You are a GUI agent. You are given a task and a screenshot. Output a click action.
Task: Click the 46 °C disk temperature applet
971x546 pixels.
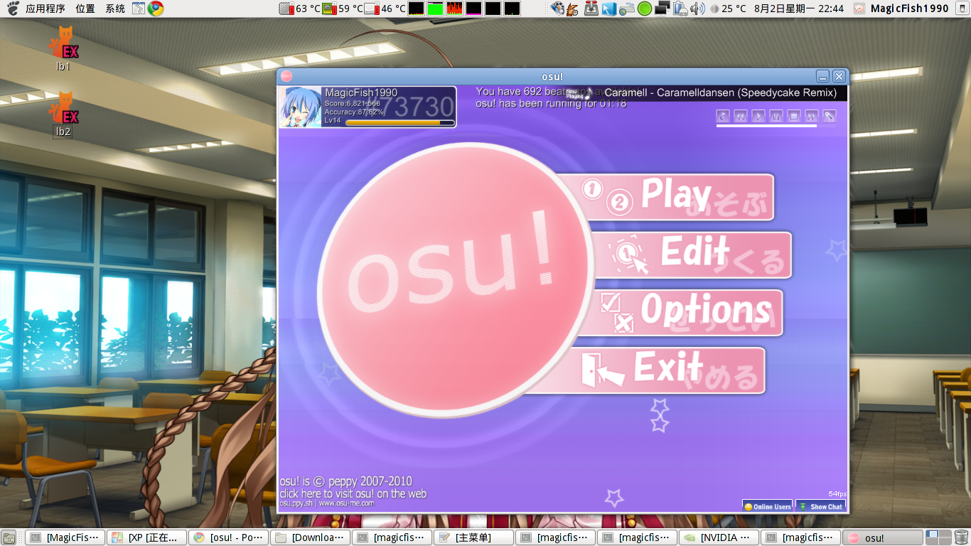(385, 9)
